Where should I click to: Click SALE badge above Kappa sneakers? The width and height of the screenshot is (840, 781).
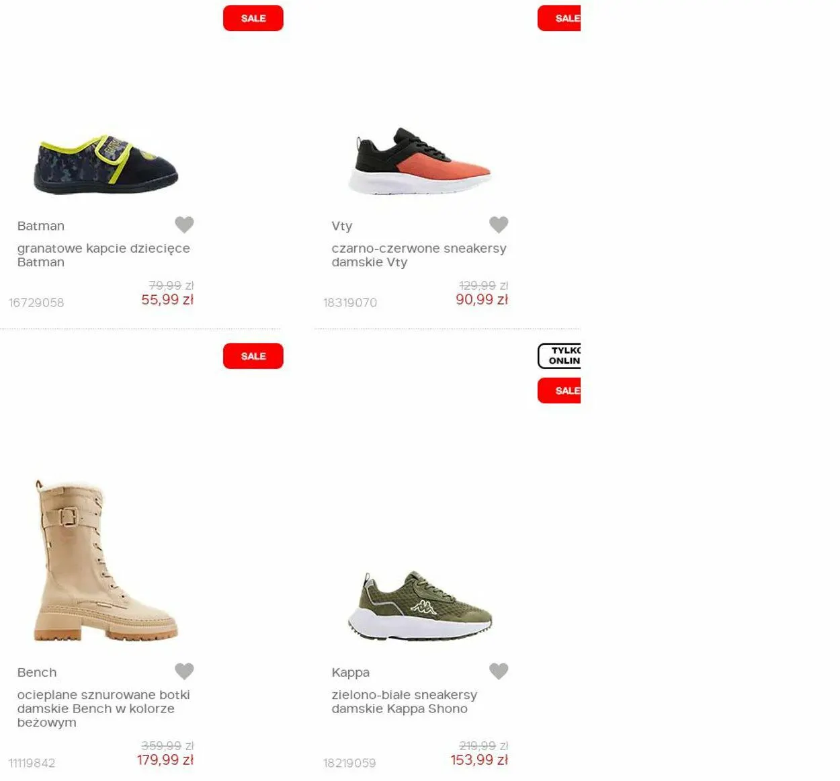click(559, 390)
